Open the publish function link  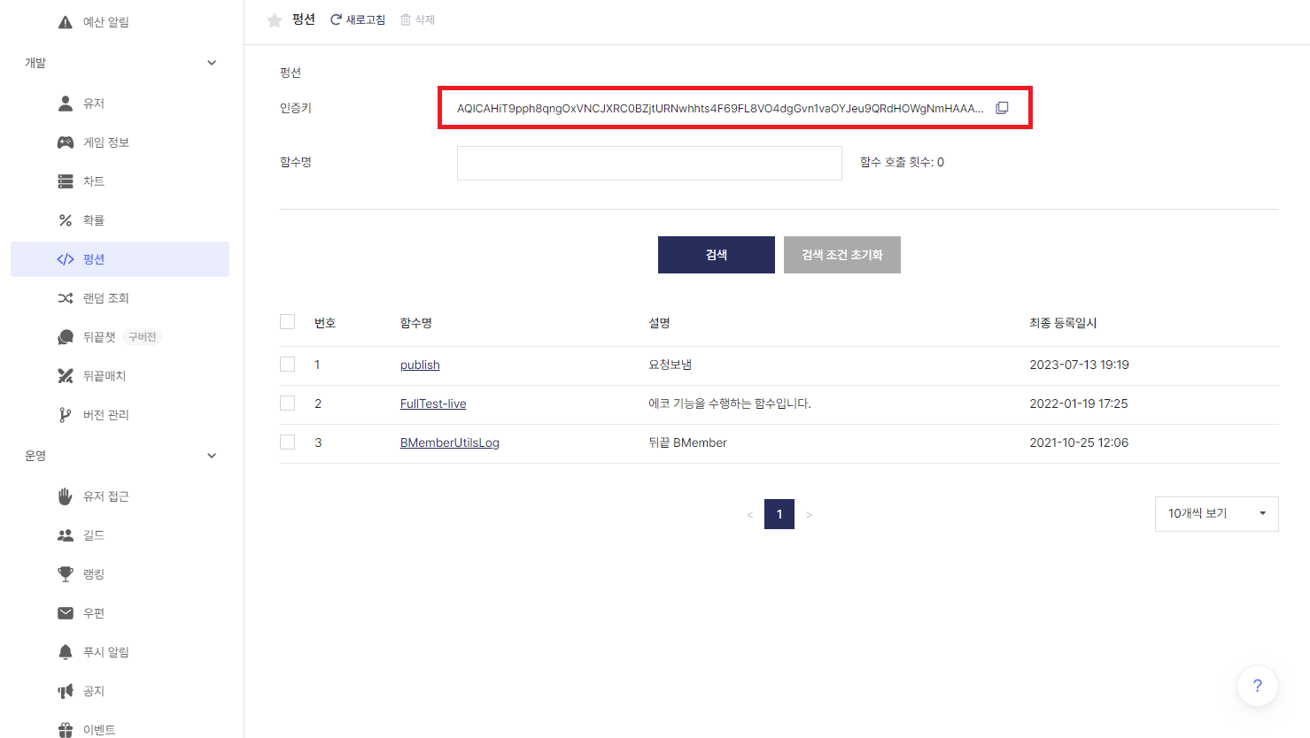420,365
